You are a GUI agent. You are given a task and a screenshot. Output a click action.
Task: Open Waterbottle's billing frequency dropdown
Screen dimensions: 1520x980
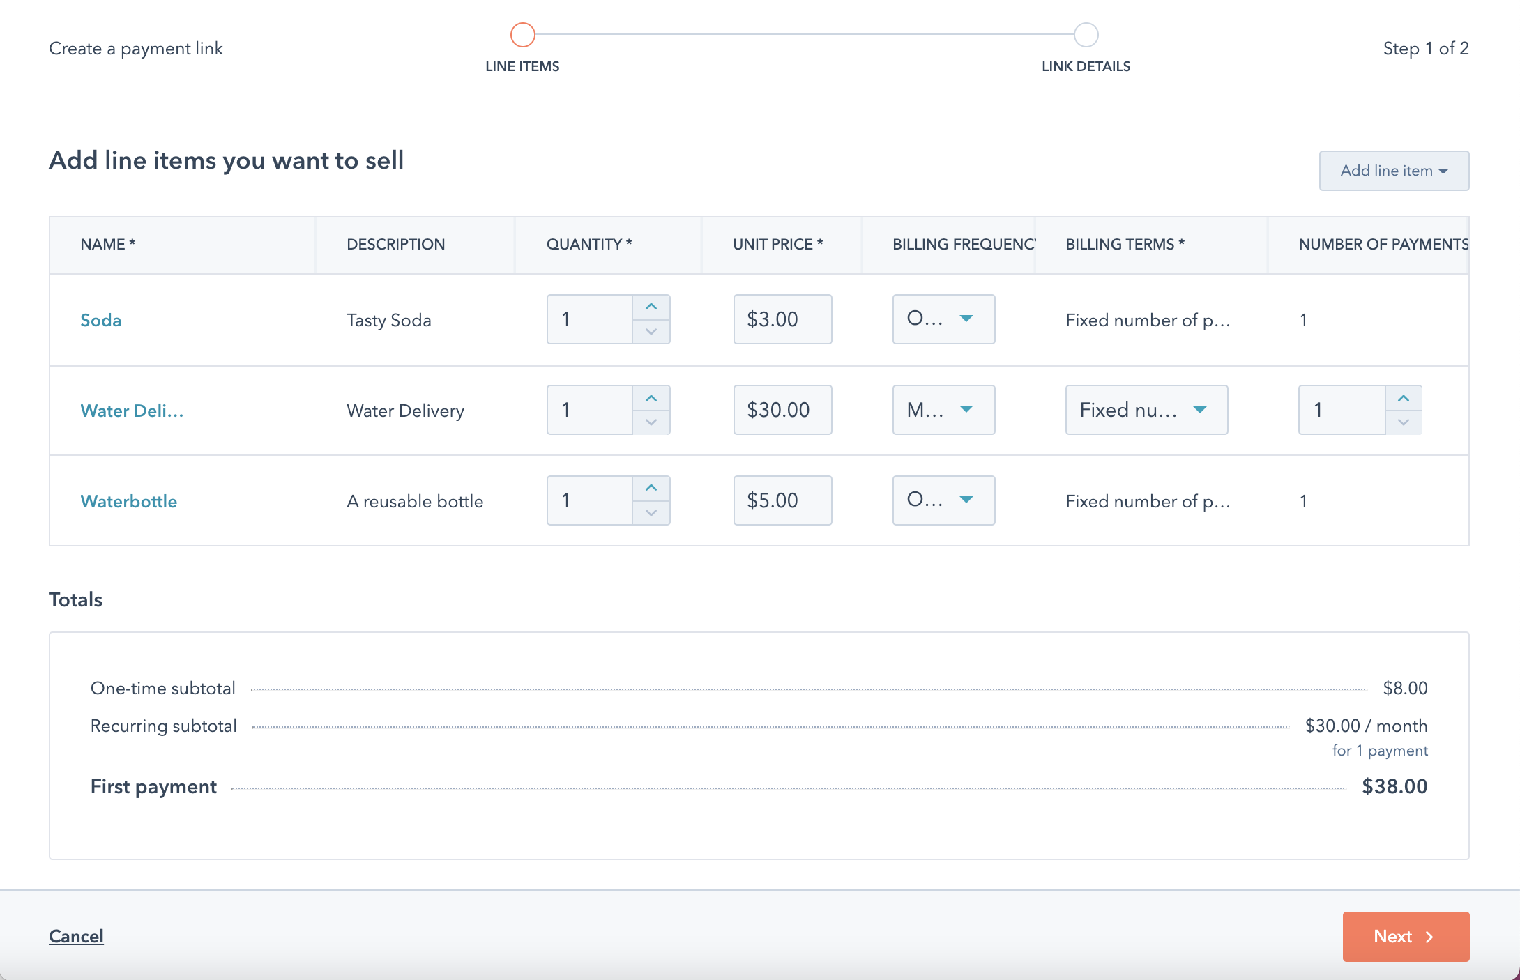pos(943,500)
